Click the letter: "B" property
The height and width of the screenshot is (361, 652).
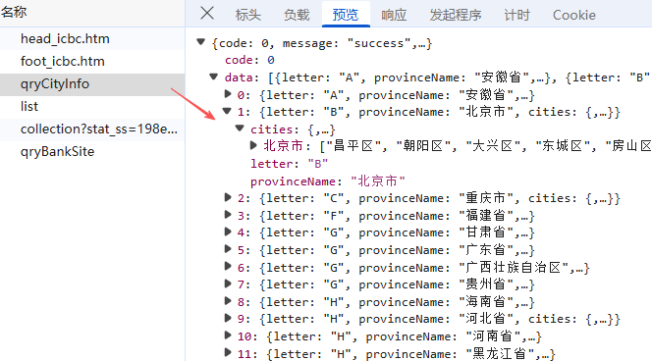pos(289,164)
